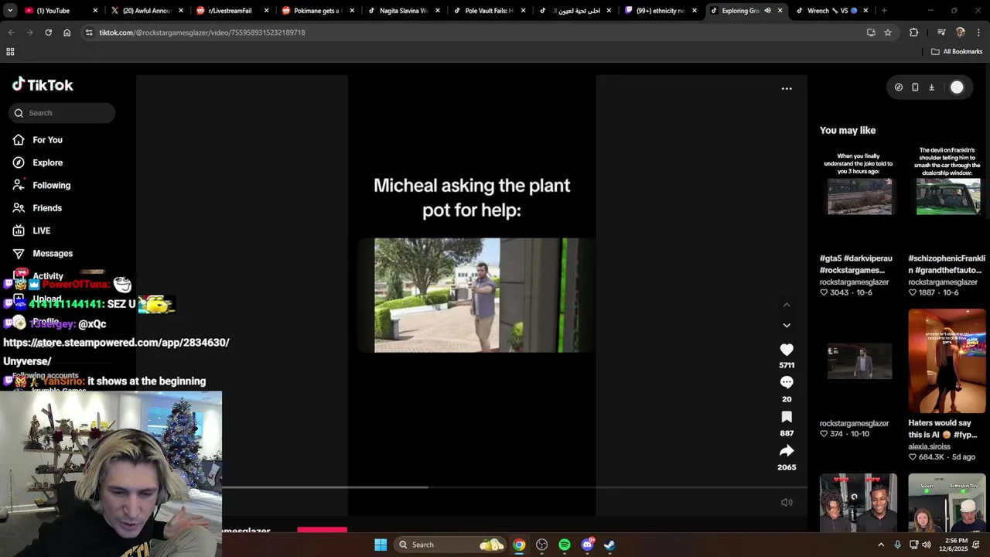Bookmark this page with the star

[888, 32]
